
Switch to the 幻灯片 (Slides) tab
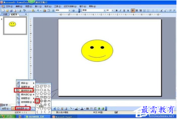click(x=14, y=14)
